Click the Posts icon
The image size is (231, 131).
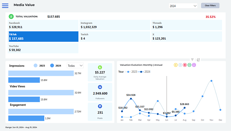[x=100, y=106]
